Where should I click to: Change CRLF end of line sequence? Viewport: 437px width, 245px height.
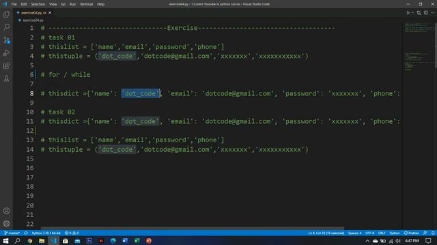click(382, 233)
